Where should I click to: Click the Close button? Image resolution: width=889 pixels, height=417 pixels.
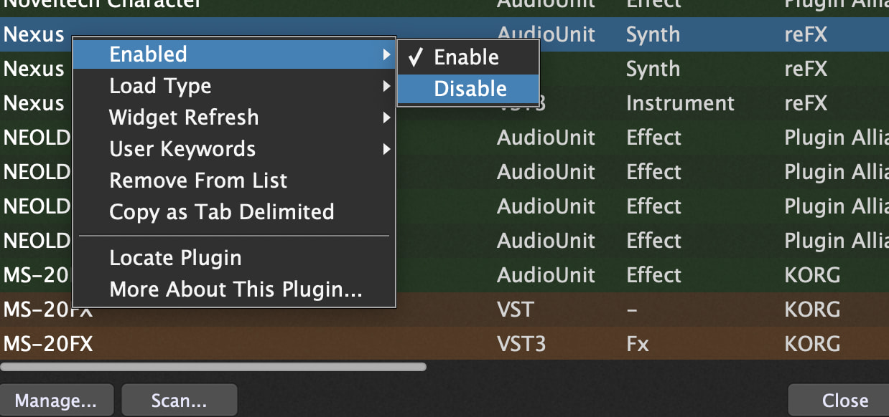click(x=844, y=401)
